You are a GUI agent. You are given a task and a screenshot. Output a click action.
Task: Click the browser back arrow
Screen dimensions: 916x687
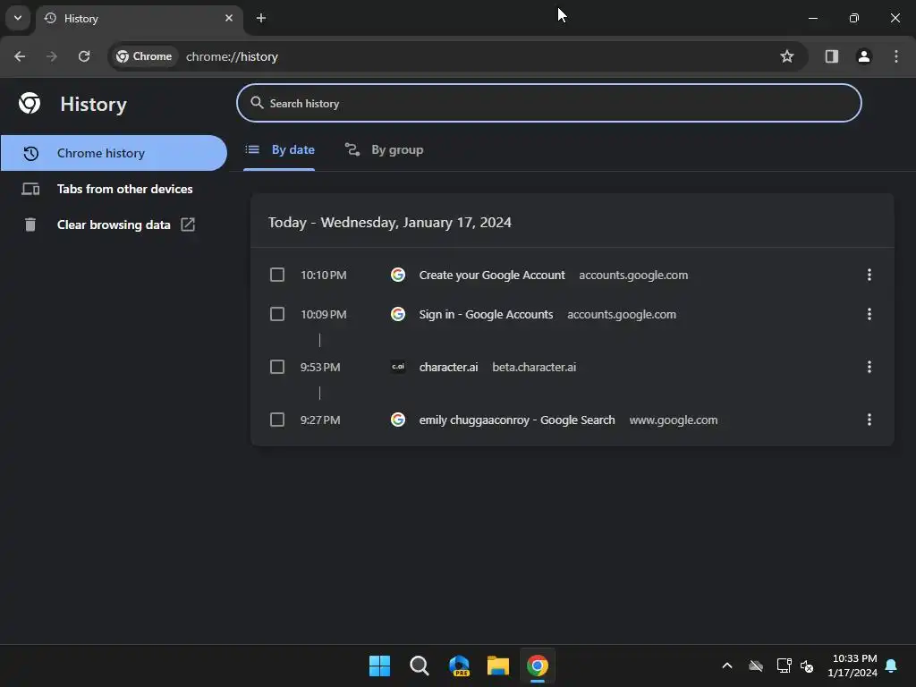pyautogui.click(x=20, y=56)
